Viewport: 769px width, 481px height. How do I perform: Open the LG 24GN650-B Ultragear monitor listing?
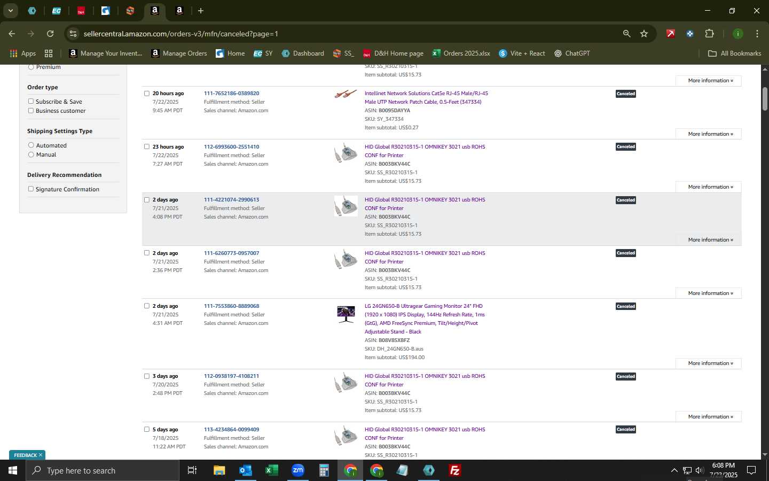(x=425, y=319)
